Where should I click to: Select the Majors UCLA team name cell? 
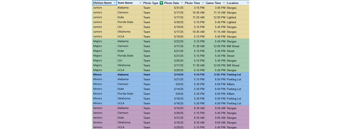point(130,70)
